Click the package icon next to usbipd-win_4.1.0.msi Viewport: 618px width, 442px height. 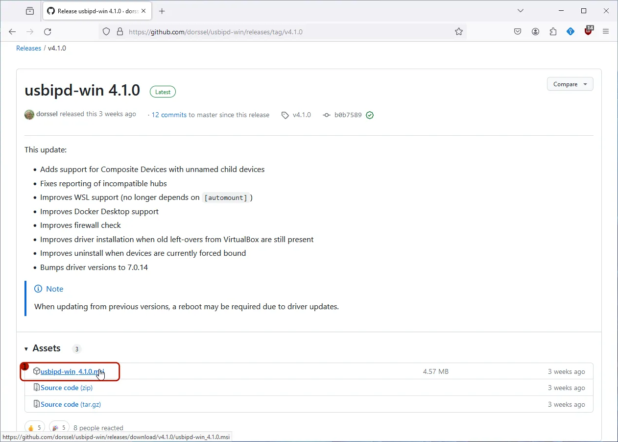[x=37, y=371]
